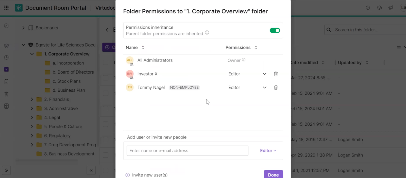The image size is (406, 178).
Task: Open Investor X permission dropdown
Action: click(264, 74)
